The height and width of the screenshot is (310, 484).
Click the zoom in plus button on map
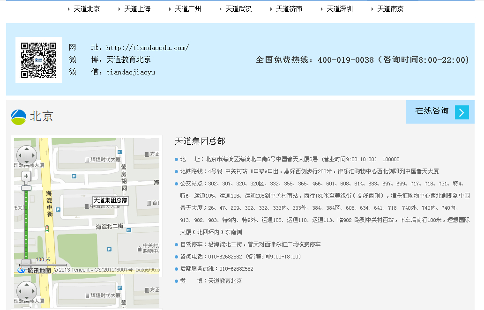click(26, 177)
